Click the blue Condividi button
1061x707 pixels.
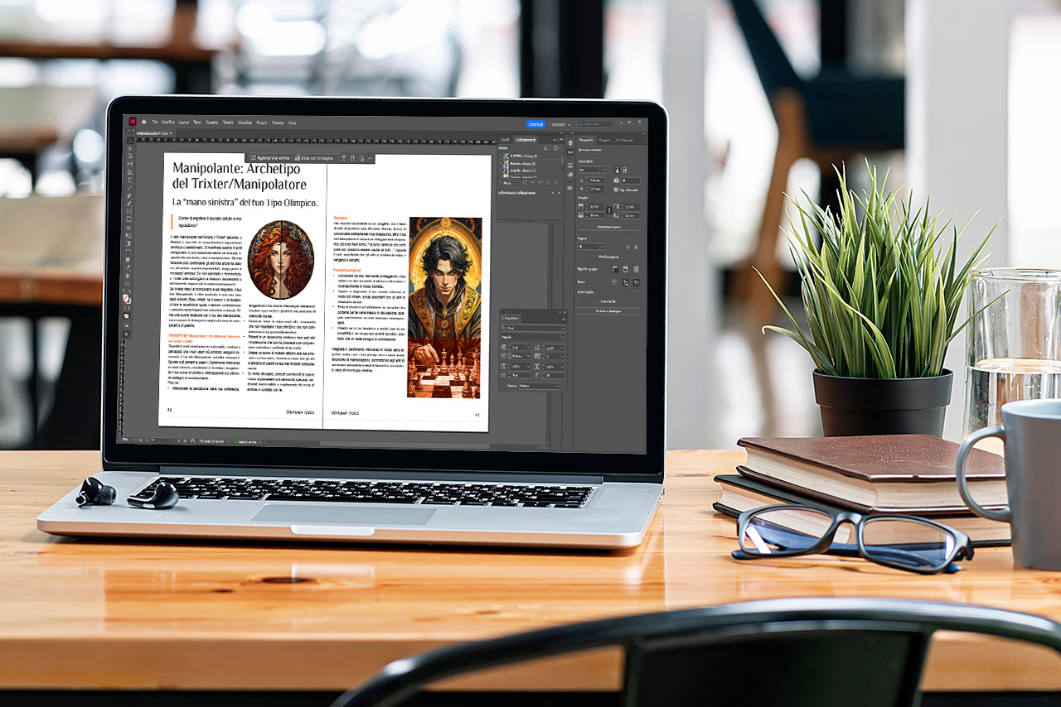point(535,124)
